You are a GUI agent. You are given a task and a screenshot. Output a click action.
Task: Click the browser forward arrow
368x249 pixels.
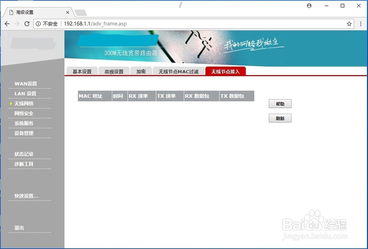[x=17, y=24]
